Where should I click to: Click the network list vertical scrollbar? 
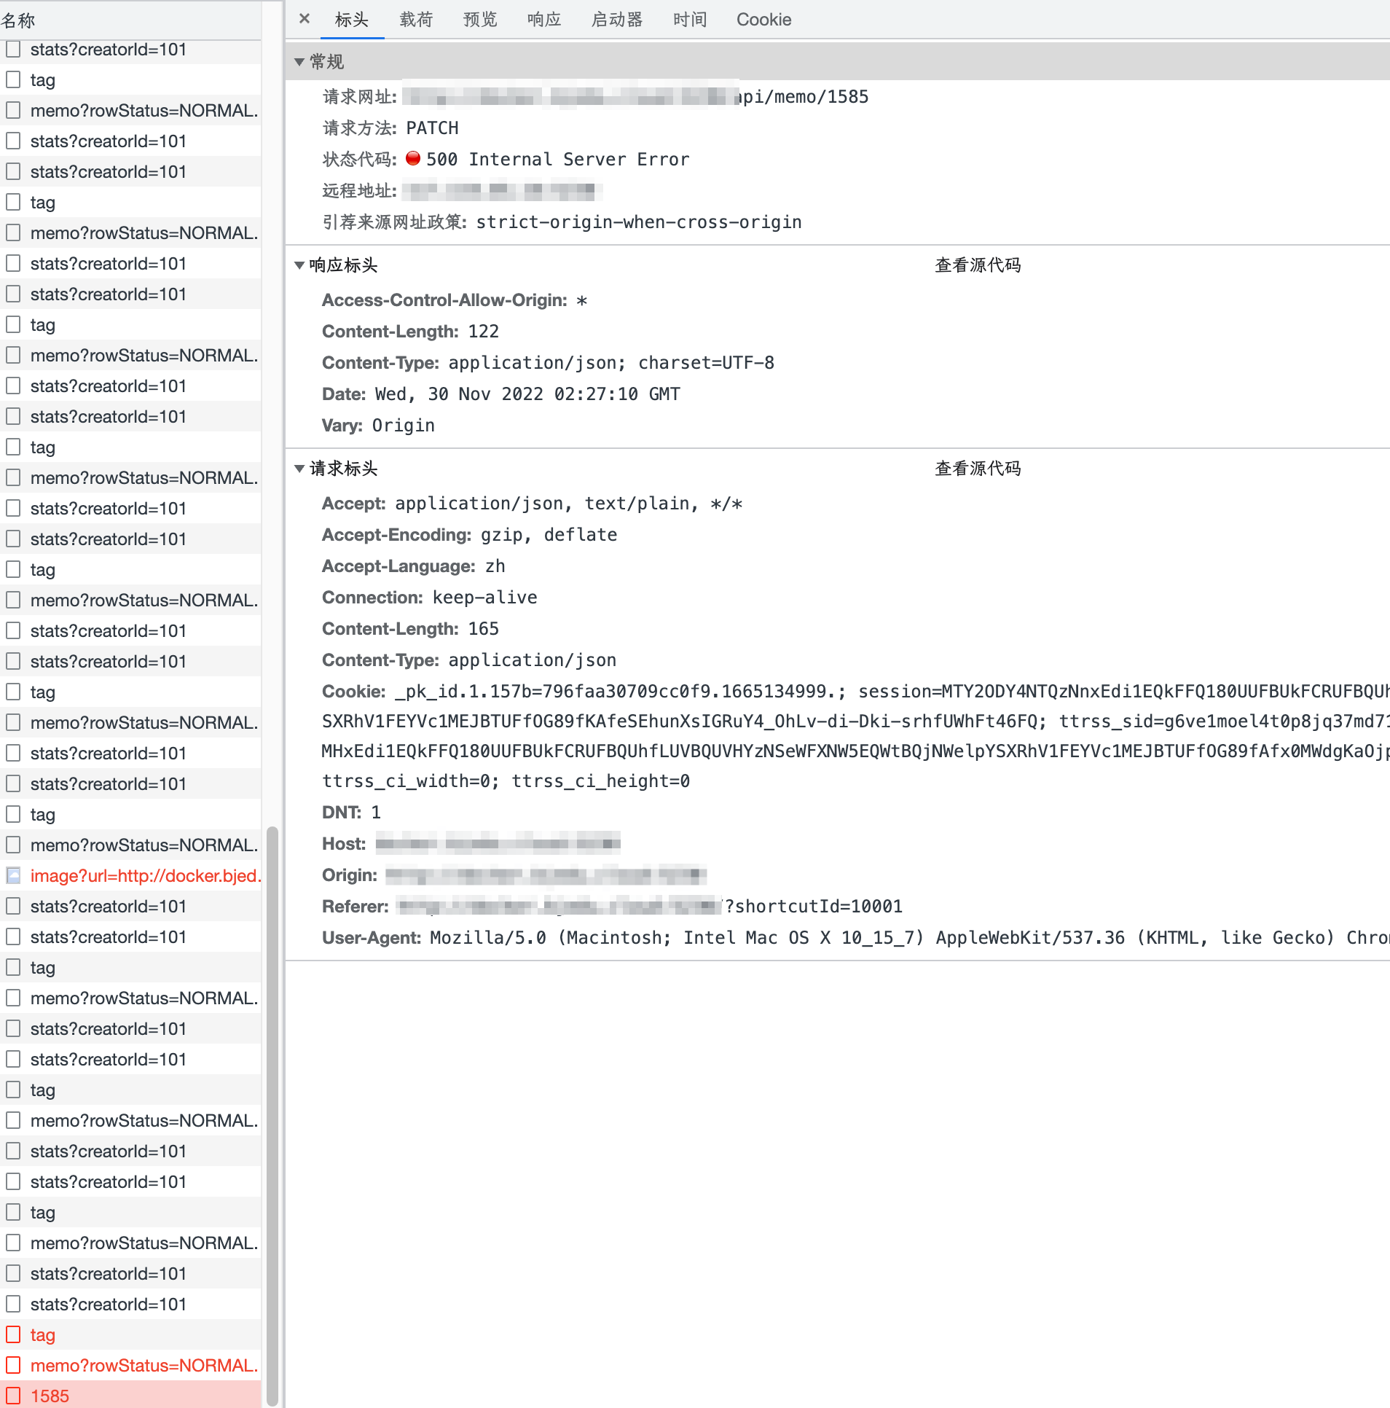[272, 1115]
